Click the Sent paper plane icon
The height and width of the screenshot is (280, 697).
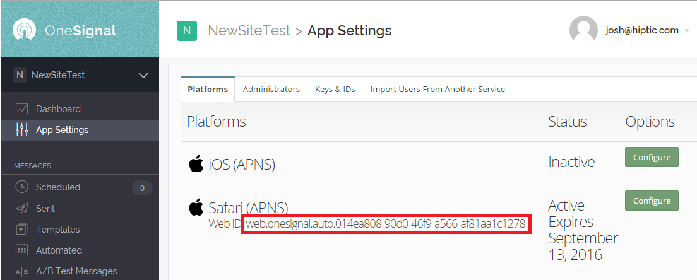tap(22, 208)
